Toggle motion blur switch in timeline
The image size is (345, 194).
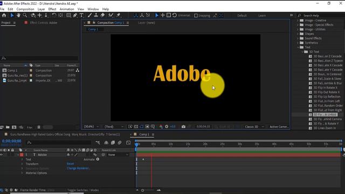120,143
